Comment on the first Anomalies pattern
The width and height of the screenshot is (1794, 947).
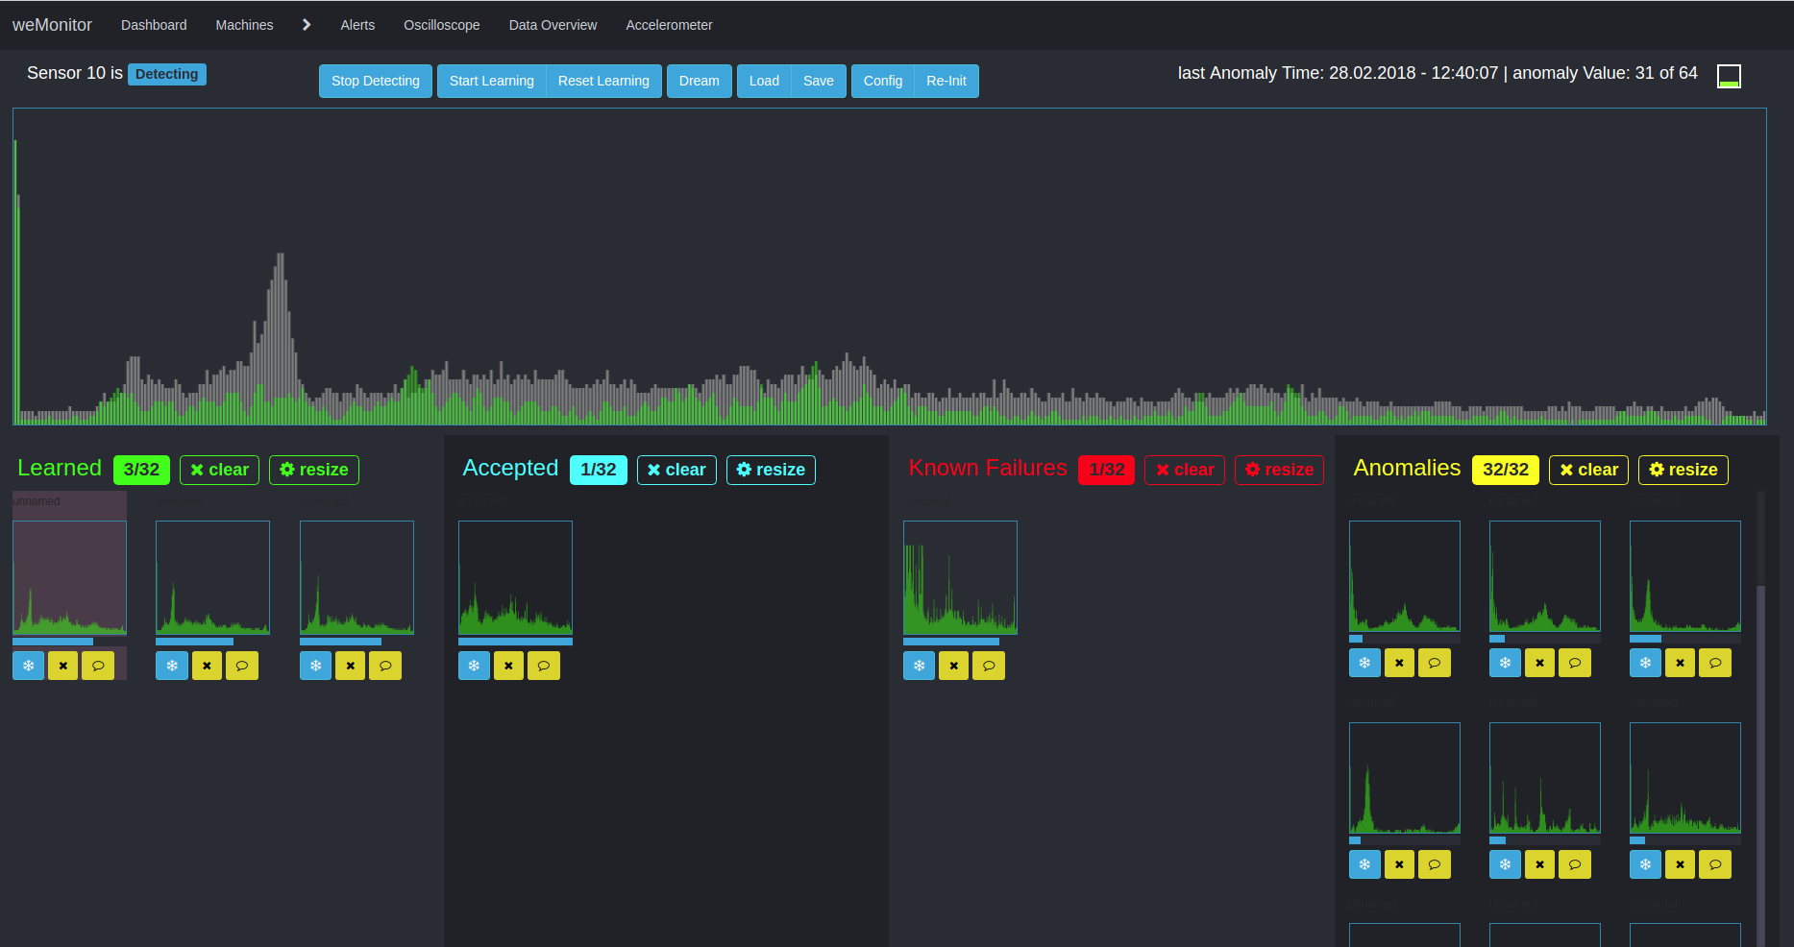pos(1435,663)
